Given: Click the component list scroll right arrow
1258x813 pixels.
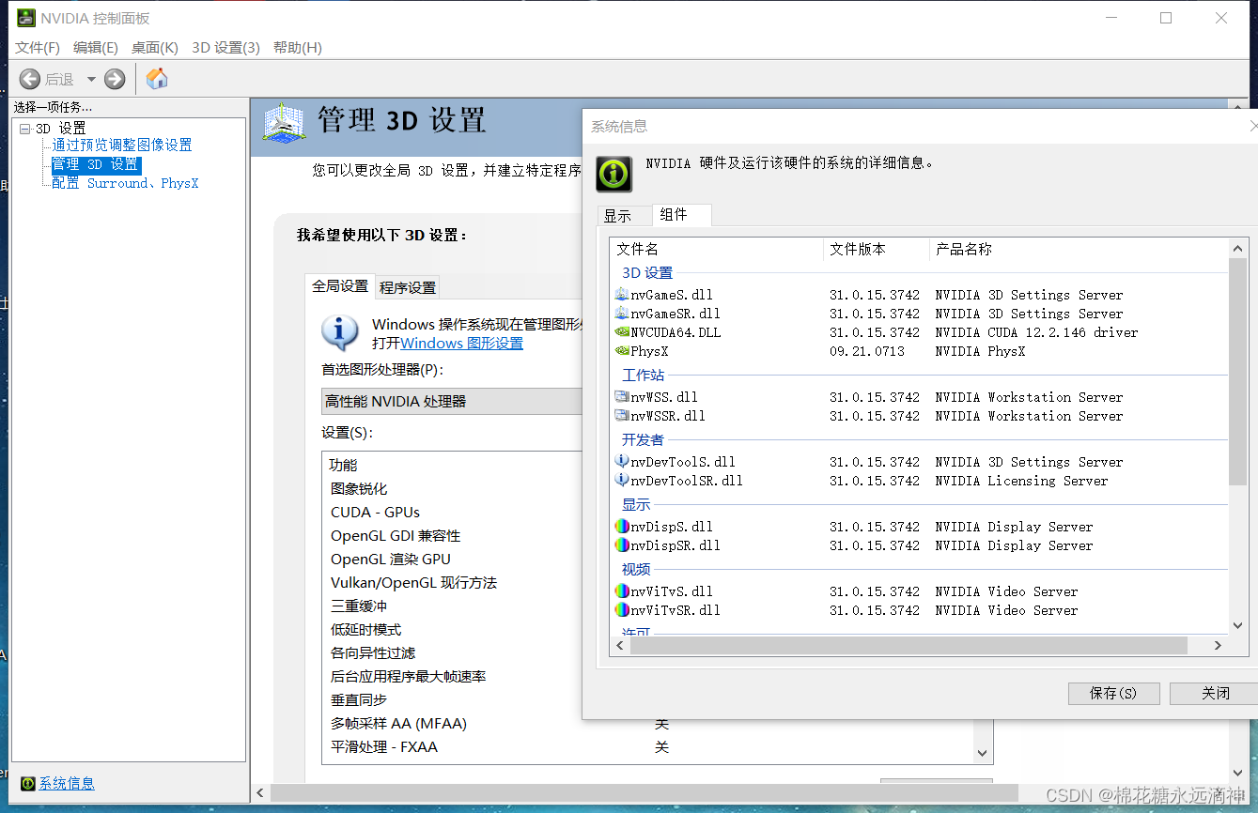Looking at the screenshot, I should click(1218, 646).
